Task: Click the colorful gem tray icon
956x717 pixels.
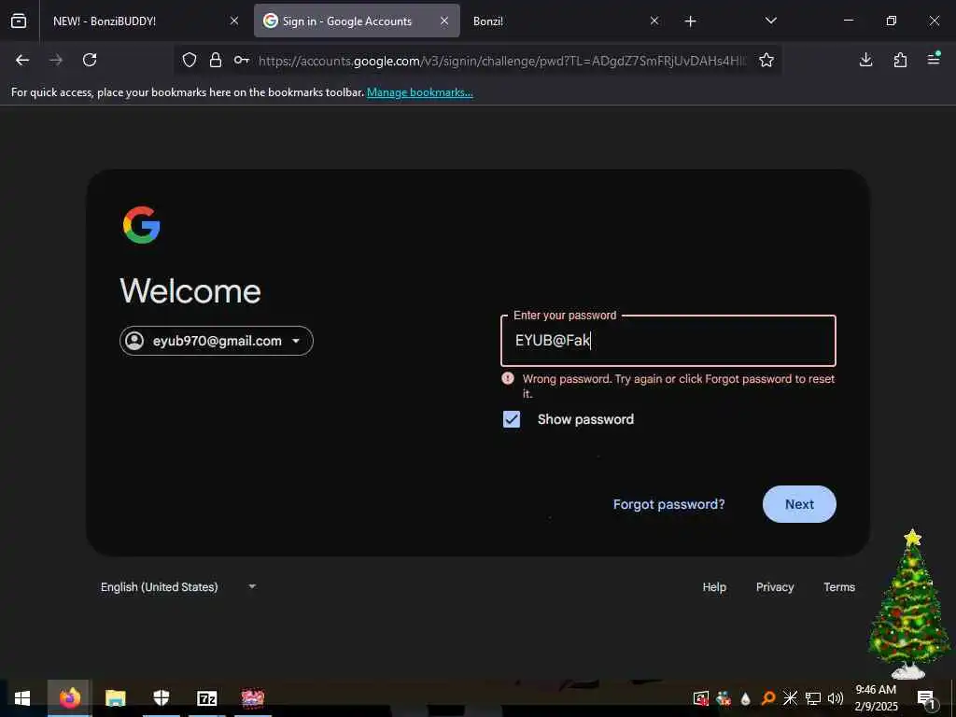Action: [x=724, y=698]
